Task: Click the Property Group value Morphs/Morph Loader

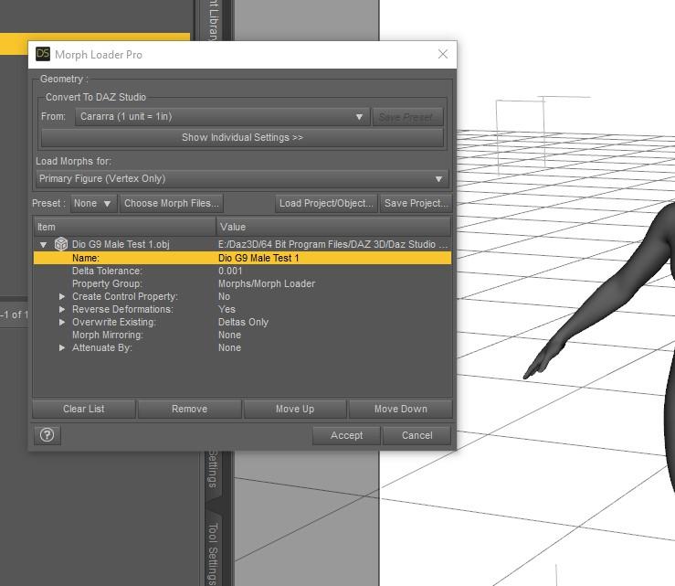Action: pos(267,284)
